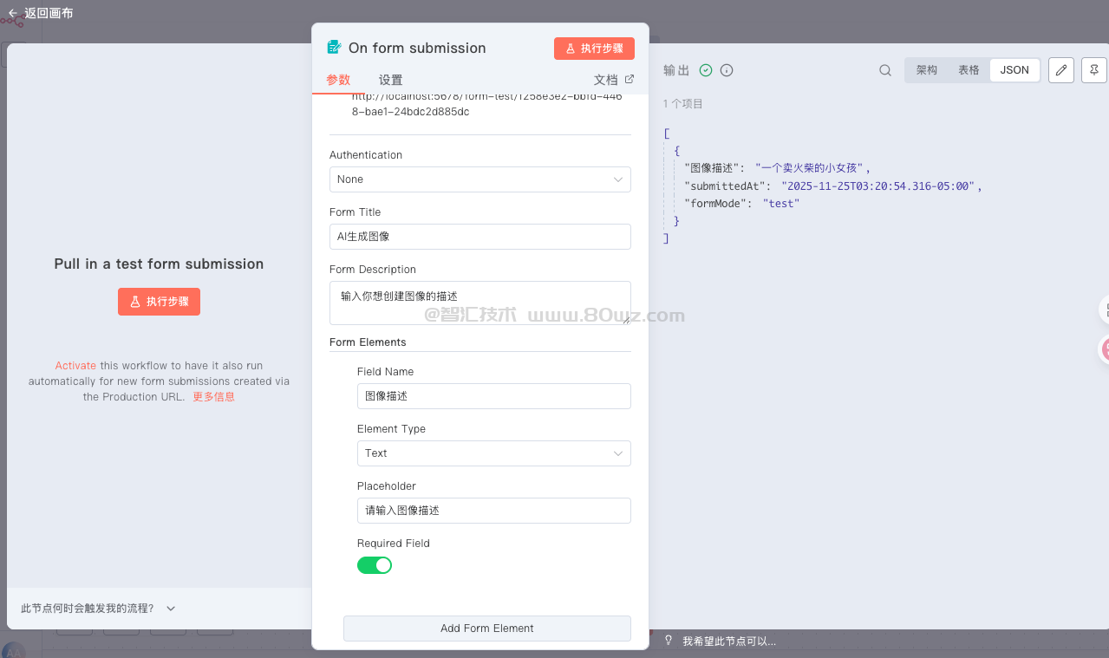The width and height of the screenshot is (1109, 658).
Task: Switch output view to JSON
Action: (1014, 70)
